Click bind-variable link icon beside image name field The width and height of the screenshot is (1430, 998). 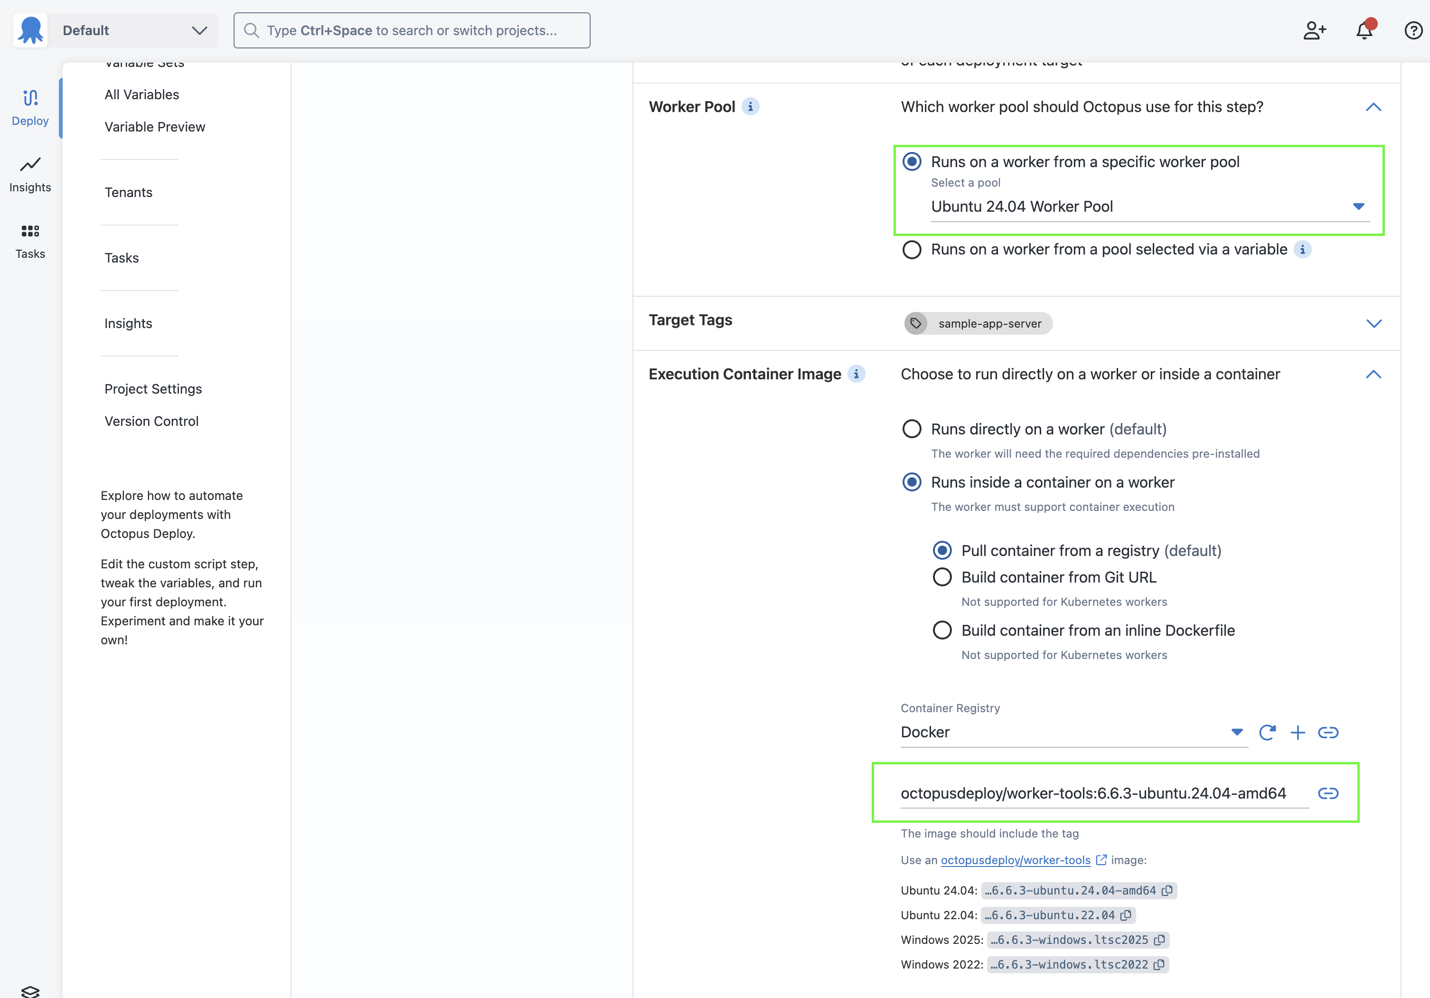tap(1328, 793)
